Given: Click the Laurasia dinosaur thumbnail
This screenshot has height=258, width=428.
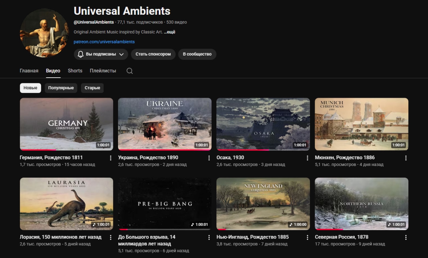Looking at the screenshot, I should [x=67, y=204].
